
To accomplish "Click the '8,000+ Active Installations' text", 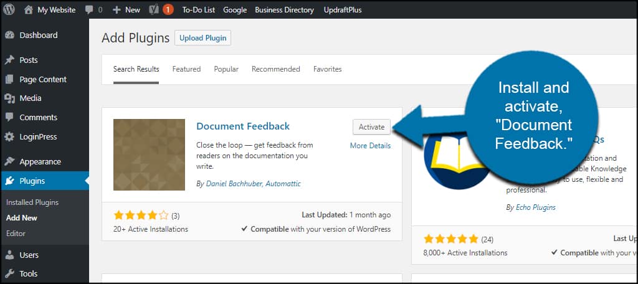I will pos(465,253).
